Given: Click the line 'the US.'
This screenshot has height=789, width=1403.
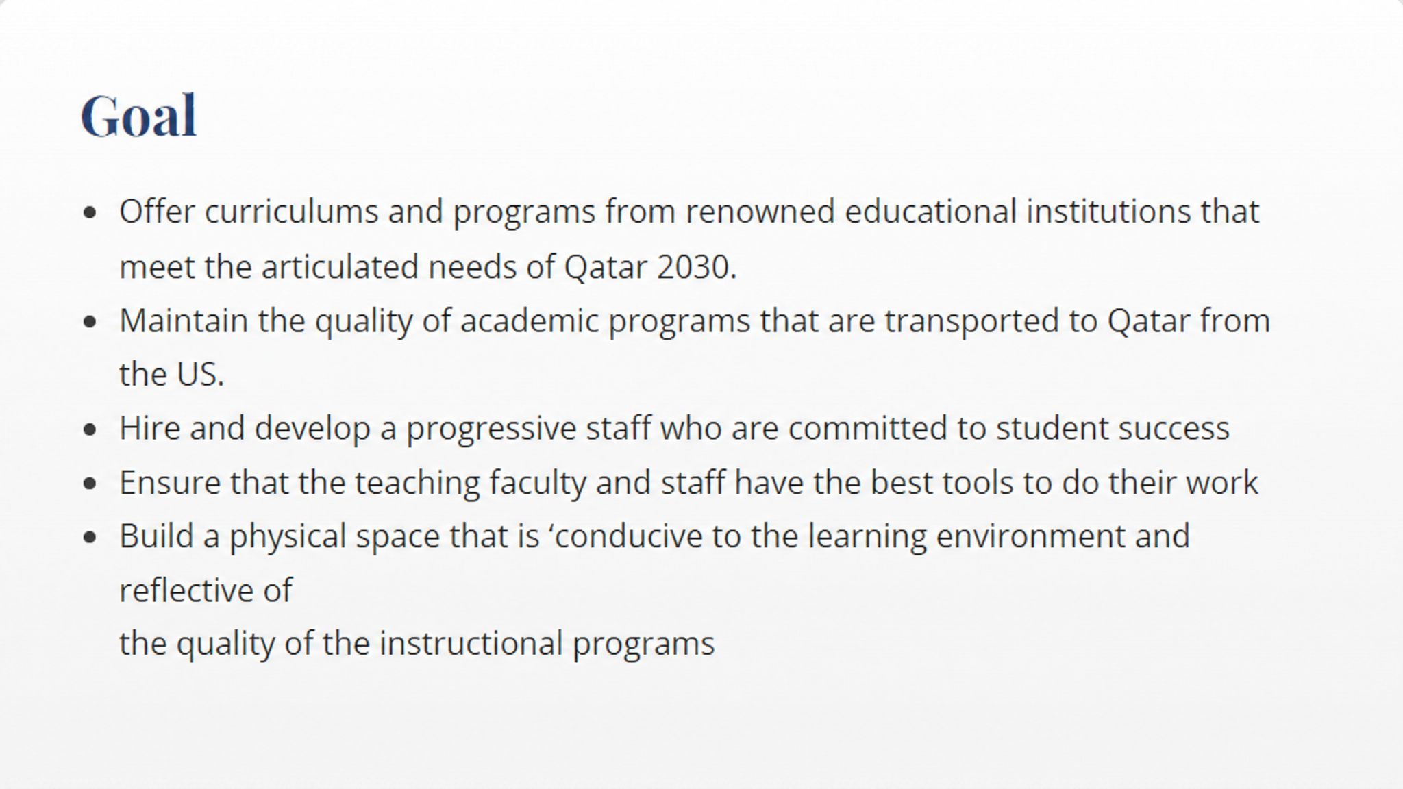Looking at the screenshot, I should 172,375.
